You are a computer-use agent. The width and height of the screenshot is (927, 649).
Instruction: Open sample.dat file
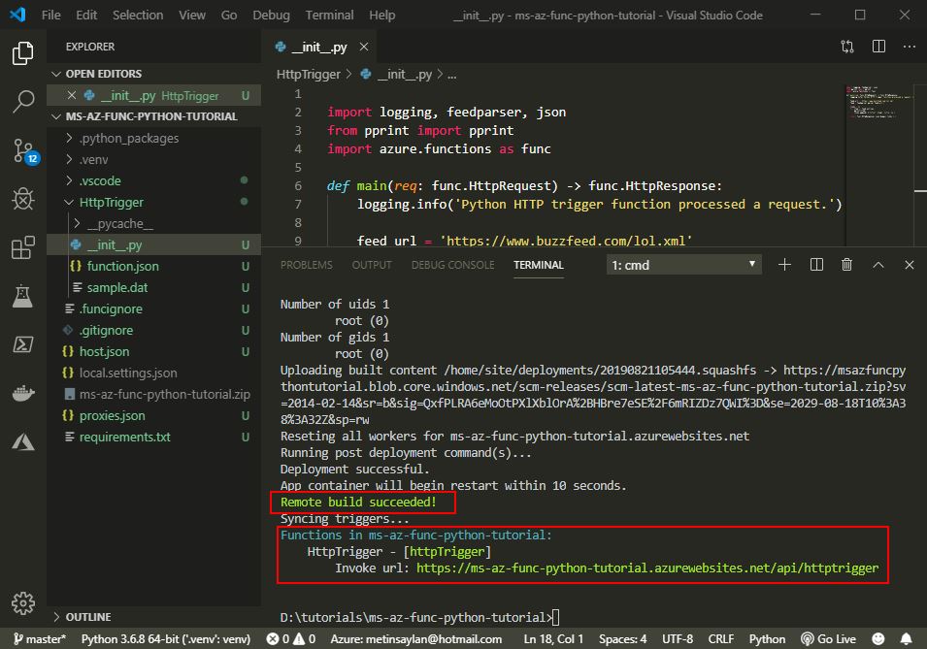pyautogui.click(x=153, y=287)
